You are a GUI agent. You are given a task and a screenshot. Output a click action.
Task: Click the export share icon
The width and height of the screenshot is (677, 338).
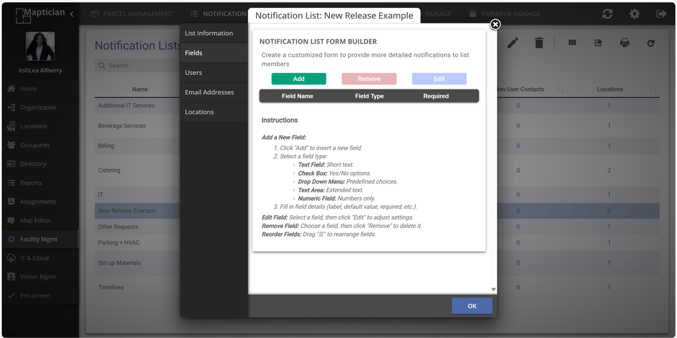(598, 43)
